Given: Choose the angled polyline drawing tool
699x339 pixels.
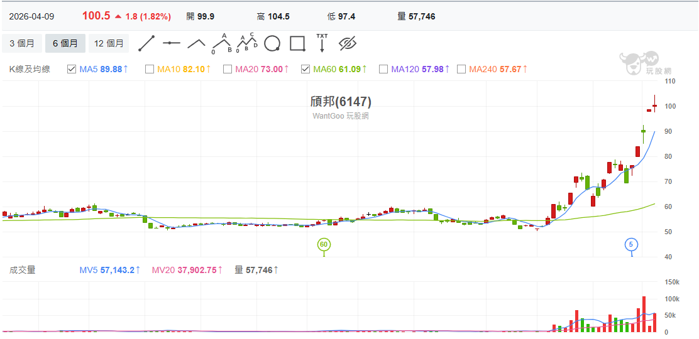Looking at the screenshot, I should click(x=196, y=43).
